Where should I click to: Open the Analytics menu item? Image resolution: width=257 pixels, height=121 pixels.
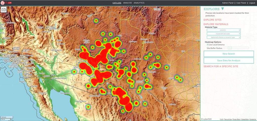pyautogui.click(x=139, y=3)
